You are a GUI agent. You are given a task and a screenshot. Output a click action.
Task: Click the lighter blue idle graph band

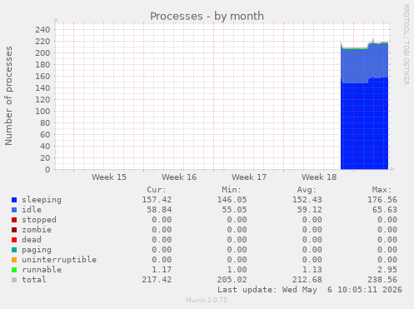point(364,64)
